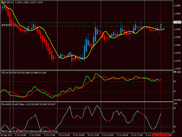Screen dimensions: 182x137
Task: Click the 3 Oct 17:00 time label
Action: pos(50,135)
